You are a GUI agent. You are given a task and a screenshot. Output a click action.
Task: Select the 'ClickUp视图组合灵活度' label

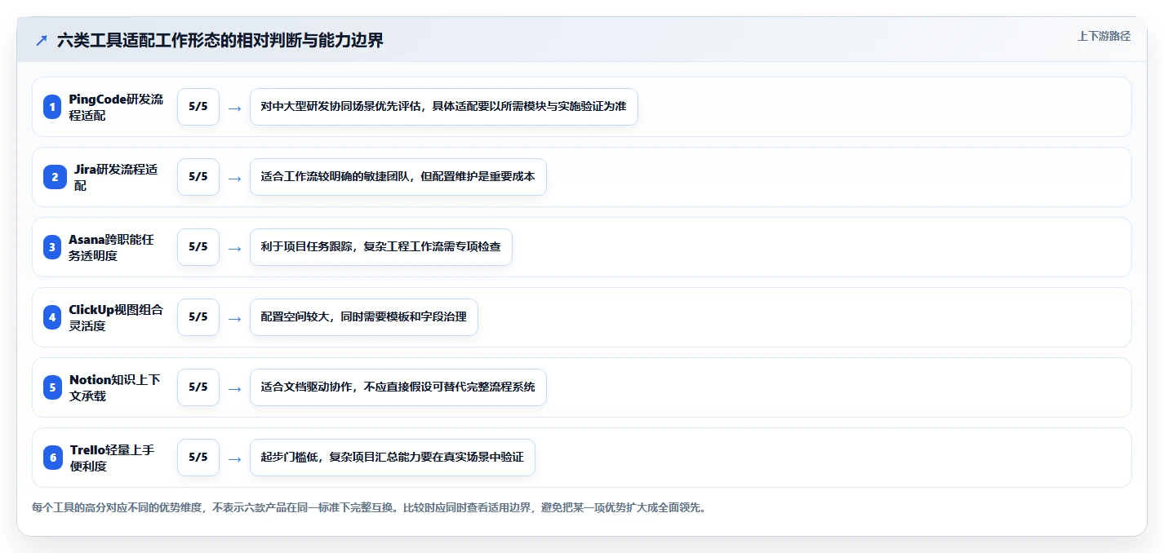click(x=116, y=317)
